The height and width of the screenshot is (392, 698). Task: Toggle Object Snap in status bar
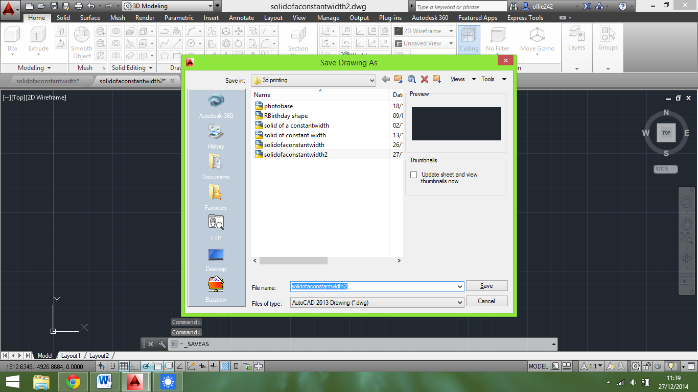click(x=157, y=366)
